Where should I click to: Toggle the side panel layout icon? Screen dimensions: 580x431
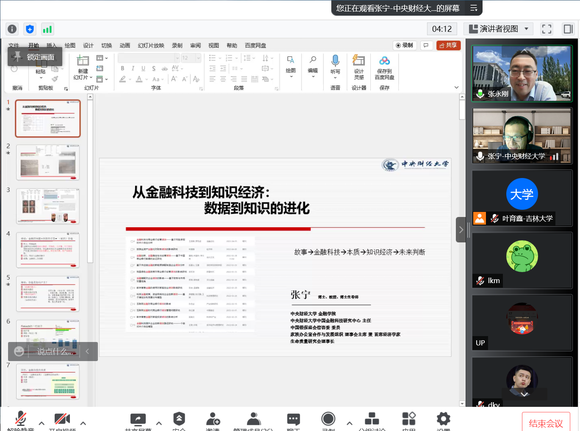568,29
